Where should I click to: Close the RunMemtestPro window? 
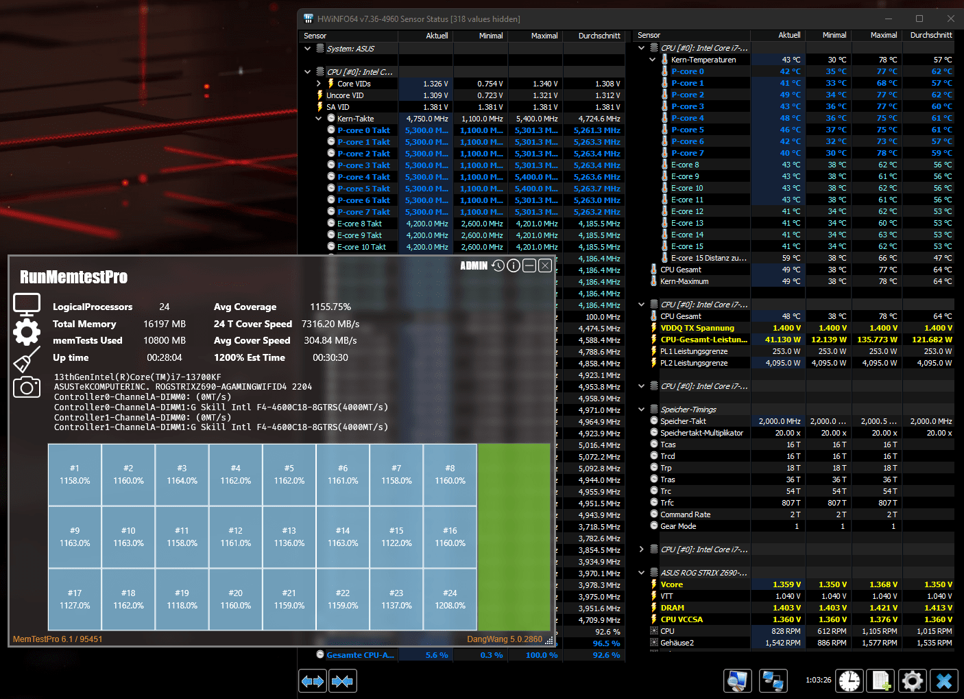click(x=545, y=265)
